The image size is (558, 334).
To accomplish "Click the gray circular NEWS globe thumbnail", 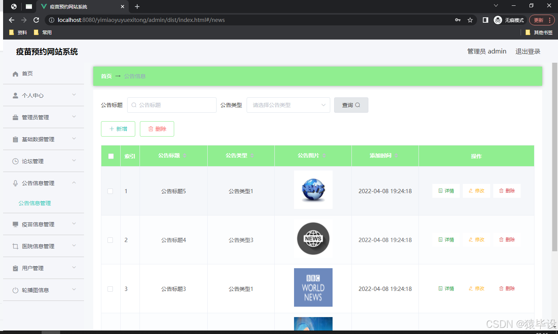I will pos(313,239).
